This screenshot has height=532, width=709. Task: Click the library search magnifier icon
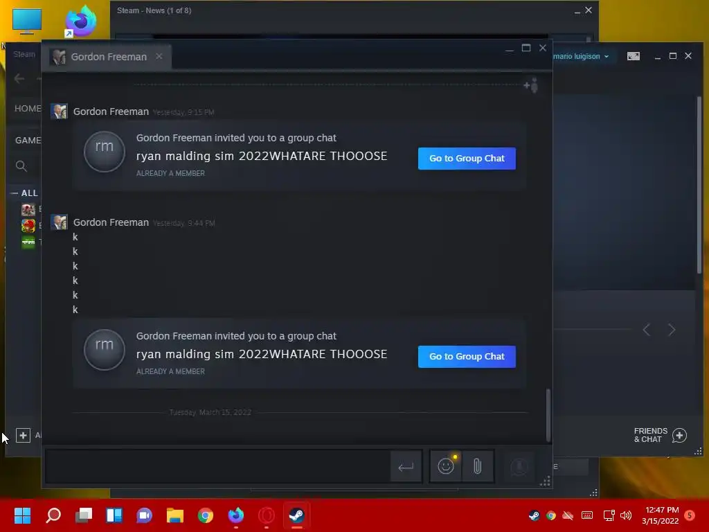click(x=21, y=166)
